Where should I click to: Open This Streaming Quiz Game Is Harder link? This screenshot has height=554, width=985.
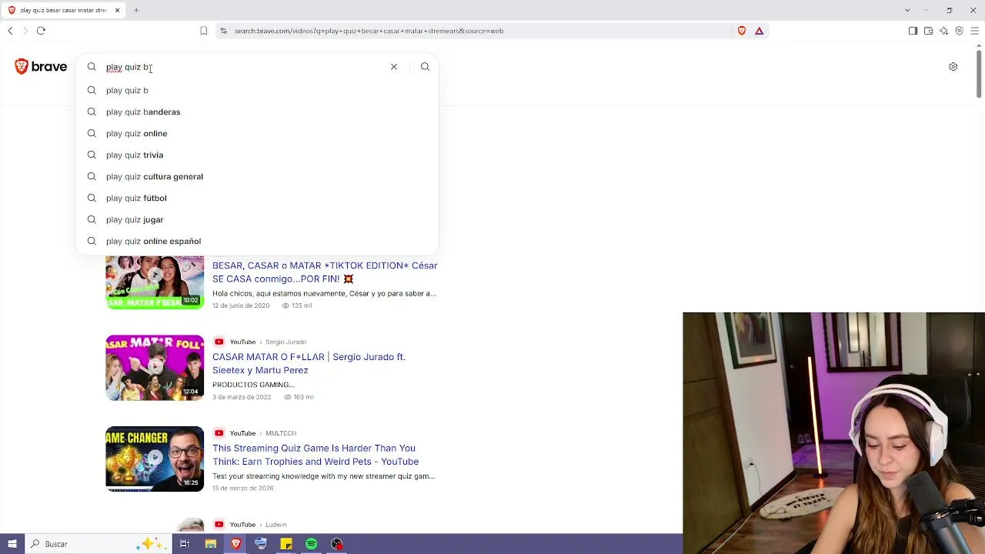click(x=316, y=455)
